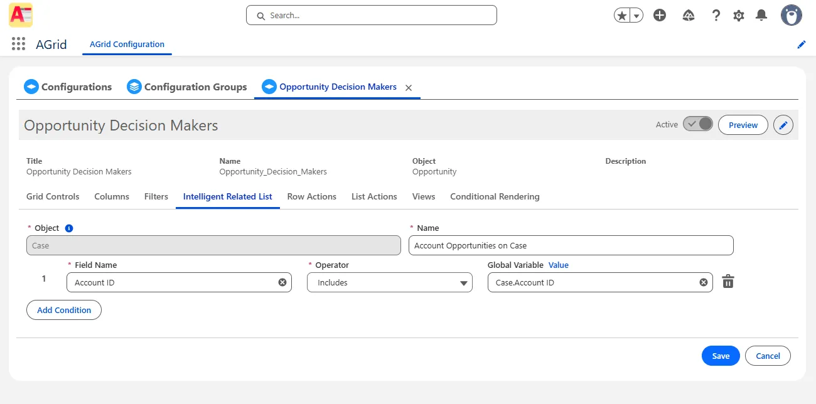Click into the Name input field

[x=570, y=246]
